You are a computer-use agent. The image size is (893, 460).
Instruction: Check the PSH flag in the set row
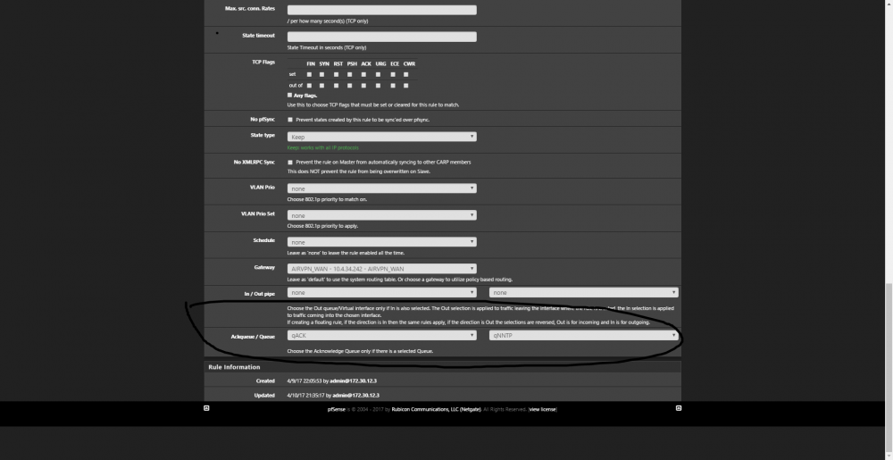click(x=350, y=74)
